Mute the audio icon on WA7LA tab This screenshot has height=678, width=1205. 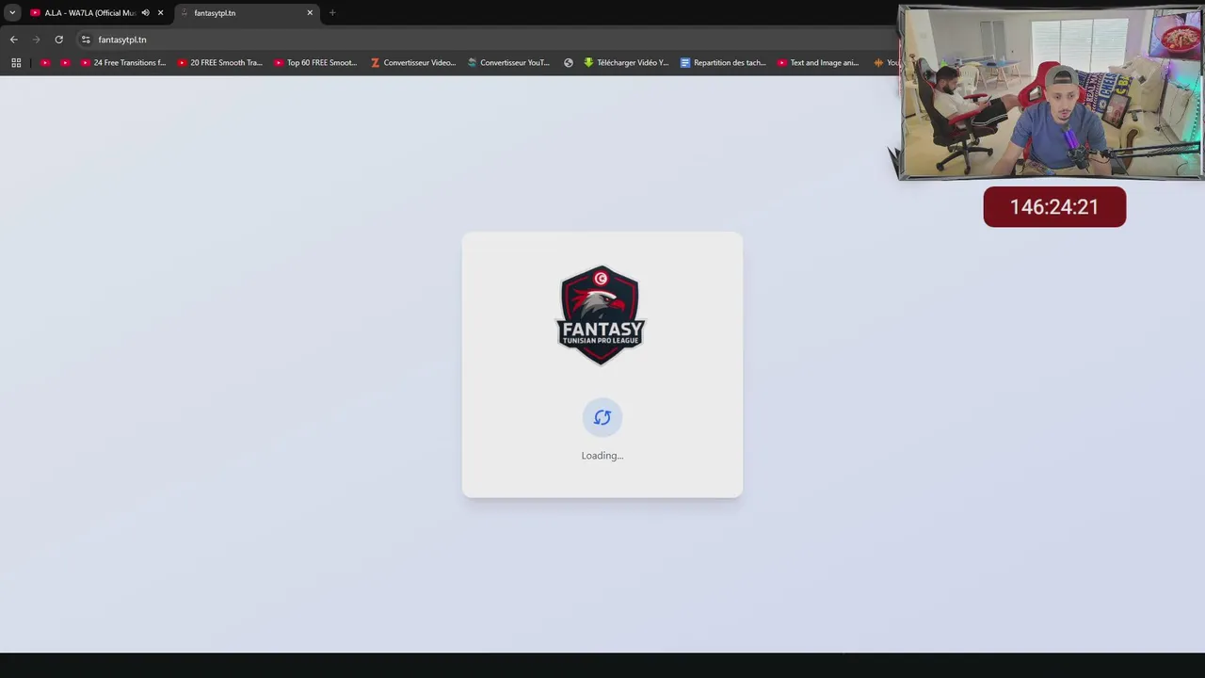point(145,13)
